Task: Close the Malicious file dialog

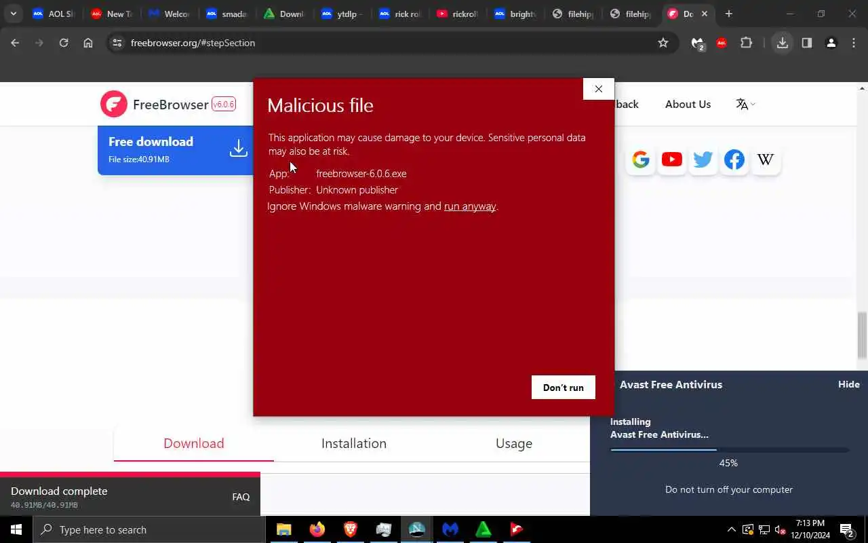Action: (598, 89)
